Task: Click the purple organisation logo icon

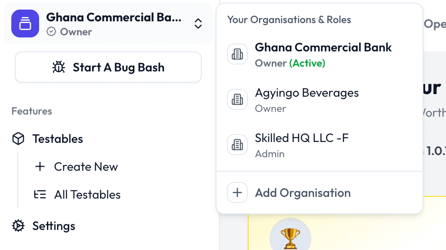Action: click(25, 24)
